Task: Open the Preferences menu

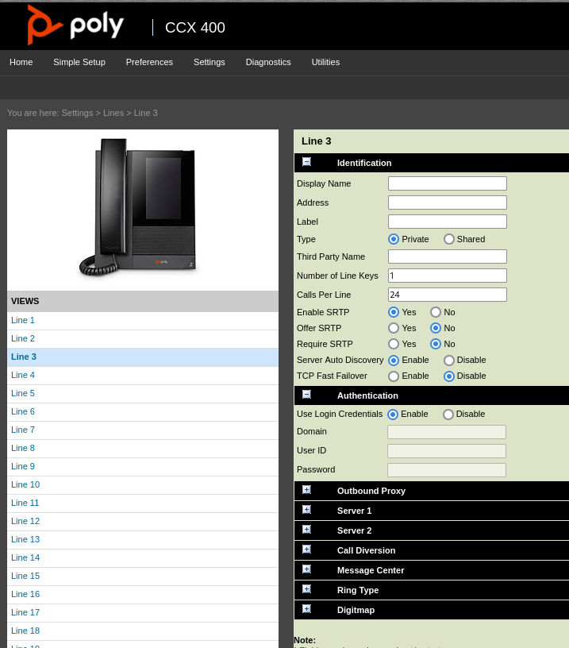Action: [x=149, y=62]
